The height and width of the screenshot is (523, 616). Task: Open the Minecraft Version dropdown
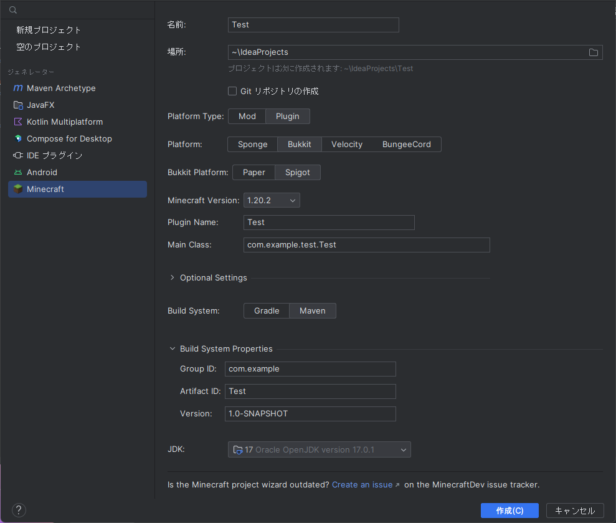coord(272,200)
